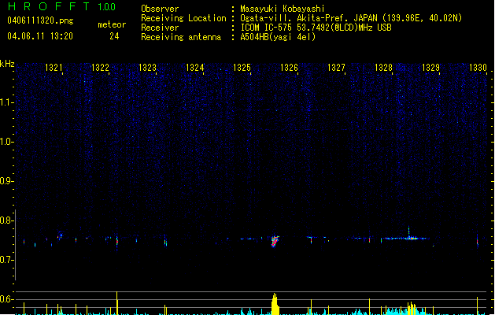
Task: Select the filename 0406111320.png
Action: click(x=40, y=20)
